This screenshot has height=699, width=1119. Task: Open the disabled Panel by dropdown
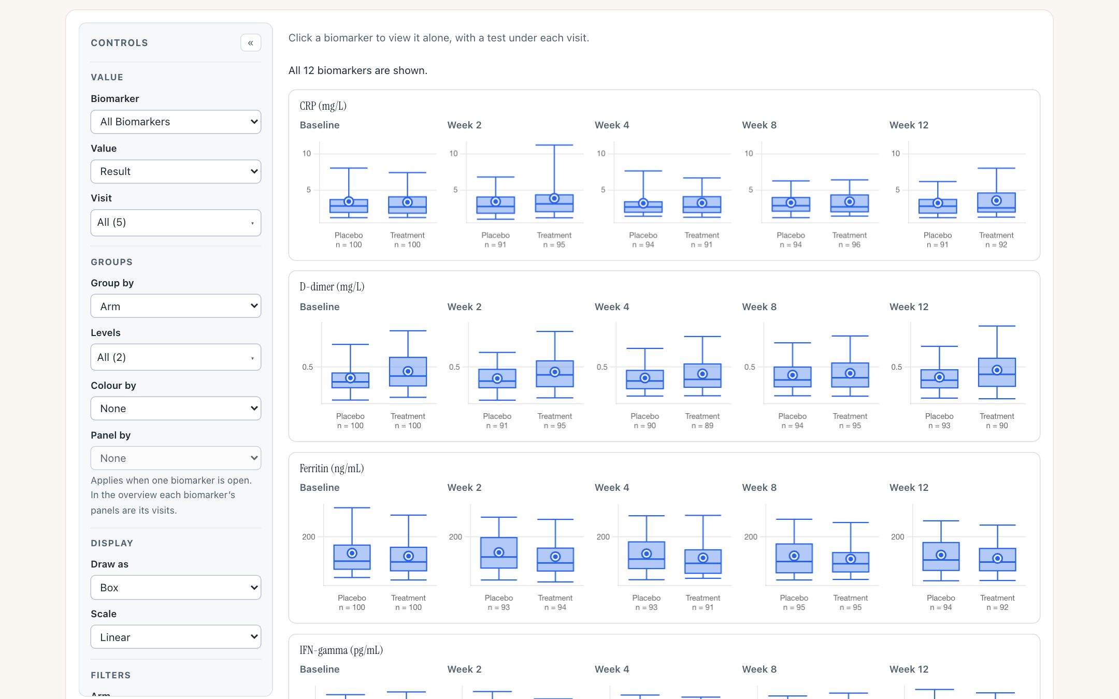tap(176, 458)
